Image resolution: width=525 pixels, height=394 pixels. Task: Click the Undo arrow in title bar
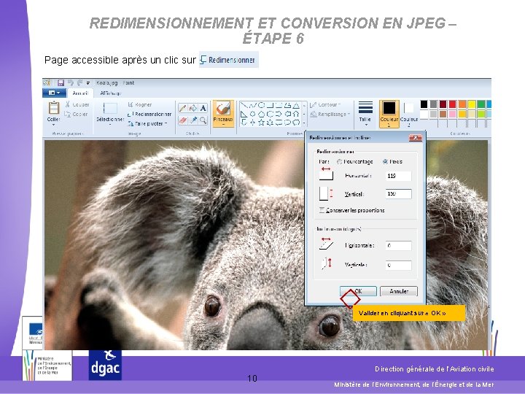coord(71,82)
